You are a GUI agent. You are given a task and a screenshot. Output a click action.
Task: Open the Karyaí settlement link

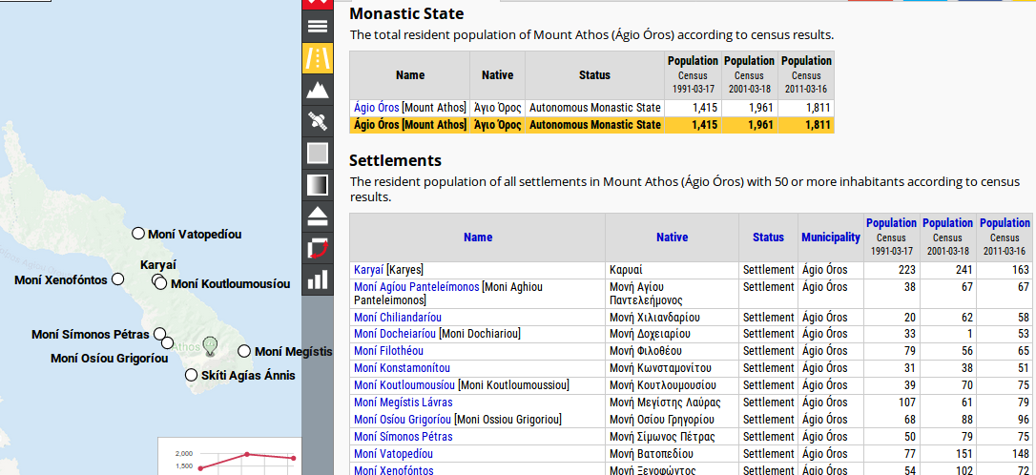coord(368,270)
